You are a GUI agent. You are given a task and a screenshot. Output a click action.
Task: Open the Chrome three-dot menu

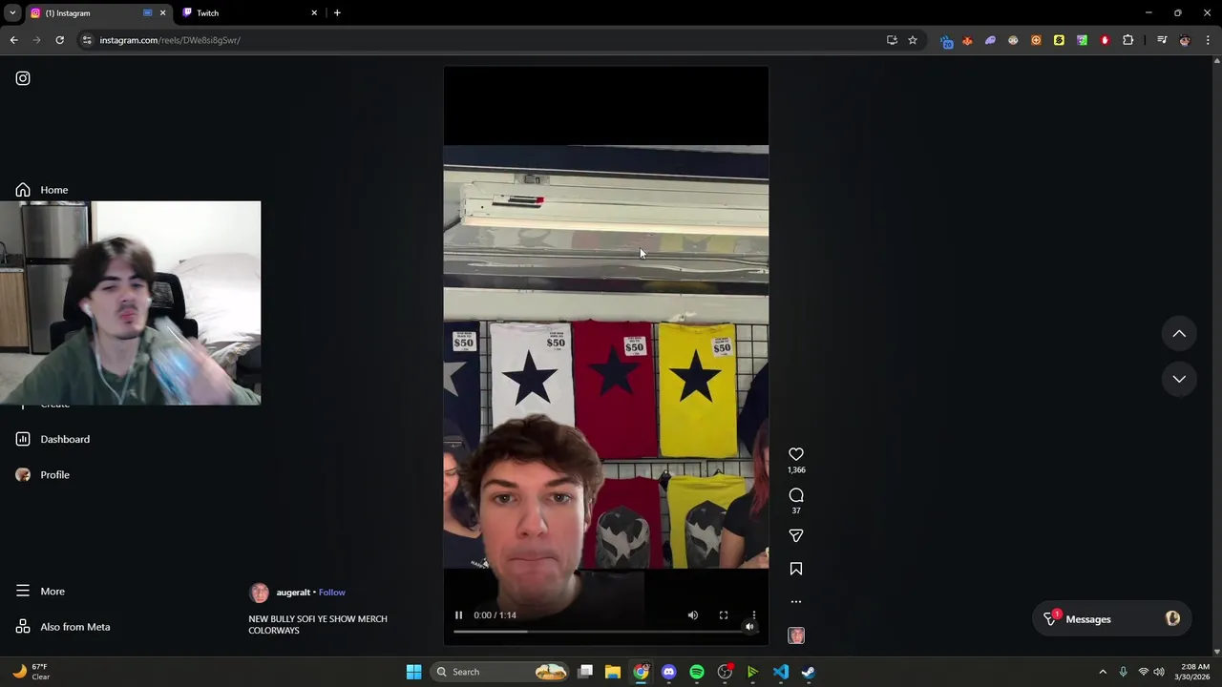click(1209, 40)
